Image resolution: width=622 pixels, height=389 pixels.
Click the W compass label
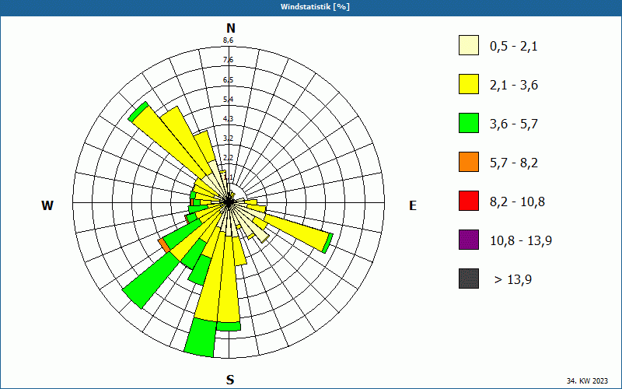(x=47, y=205)
